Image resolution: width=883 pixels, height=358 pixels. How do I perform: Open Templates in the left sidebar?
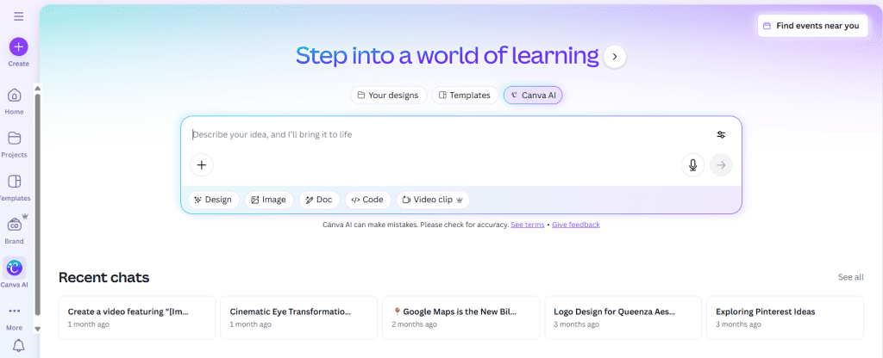click(15, 187)
